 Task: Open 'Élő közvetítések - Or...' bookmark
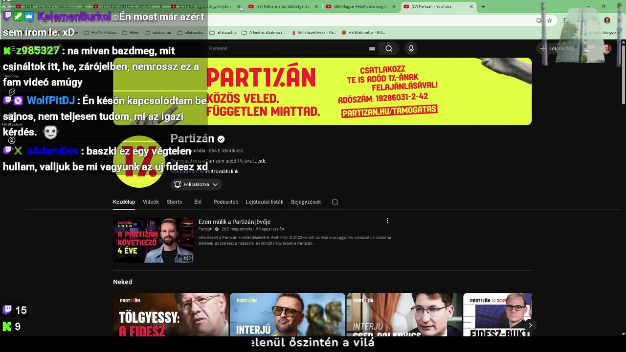click(x=313, y=33)
